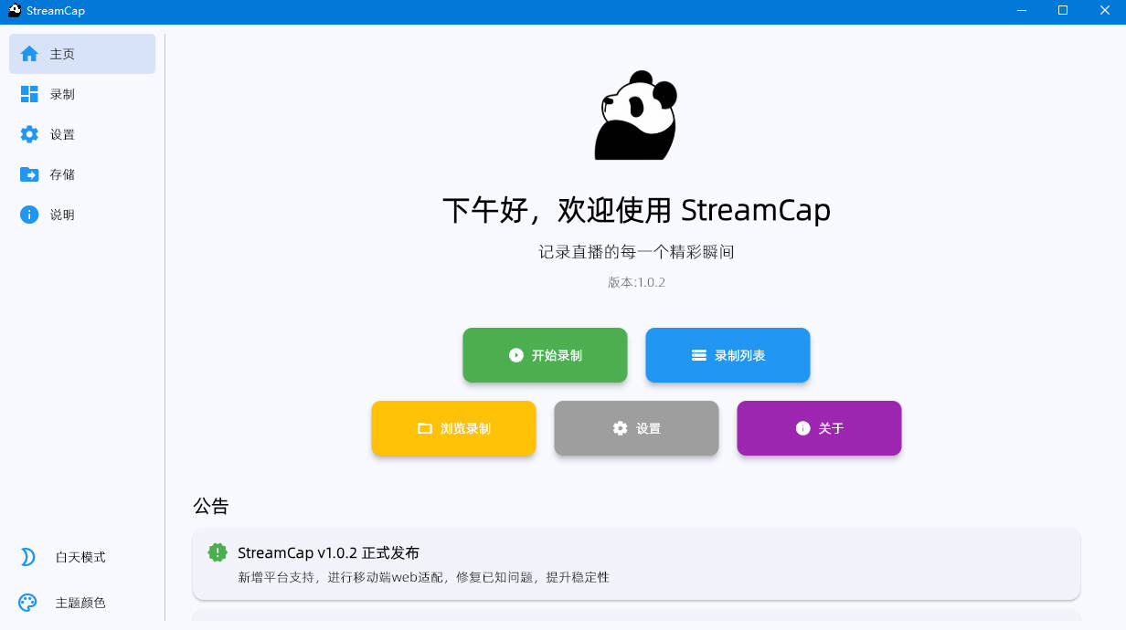This screenshot has height=630, width=1126.
Task: Click the palette icon for theme color
Action: coord(28,603)
